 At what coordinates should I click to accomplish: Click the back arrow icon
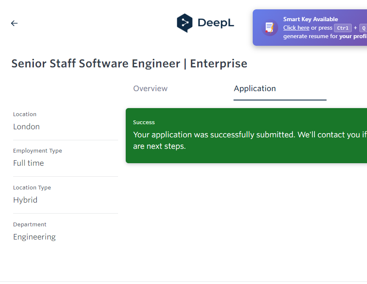point(14,23)
